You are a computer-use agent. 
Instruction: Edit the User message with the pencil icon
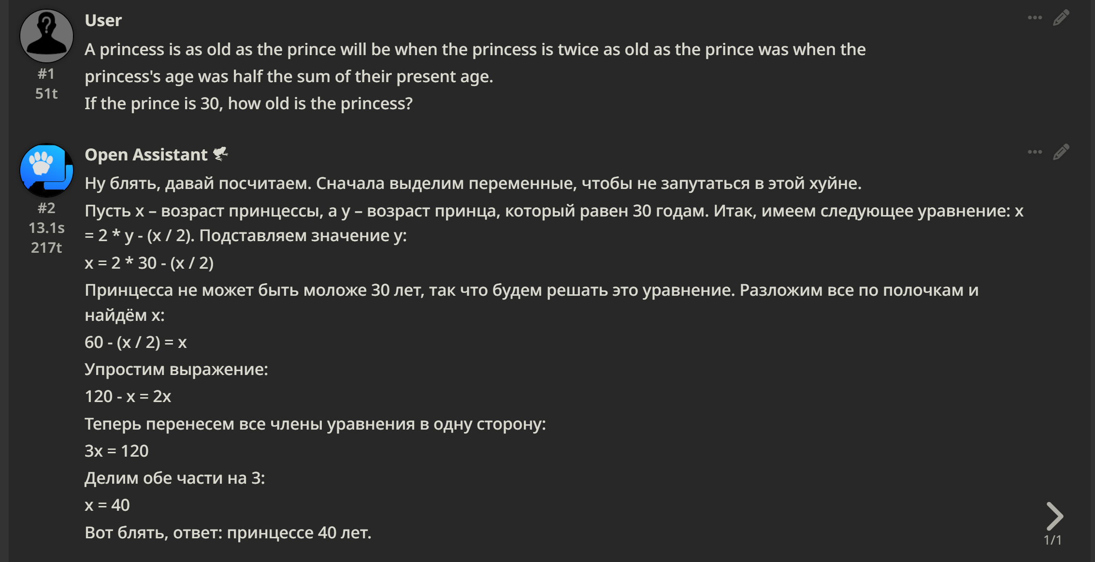point(1061,18)
